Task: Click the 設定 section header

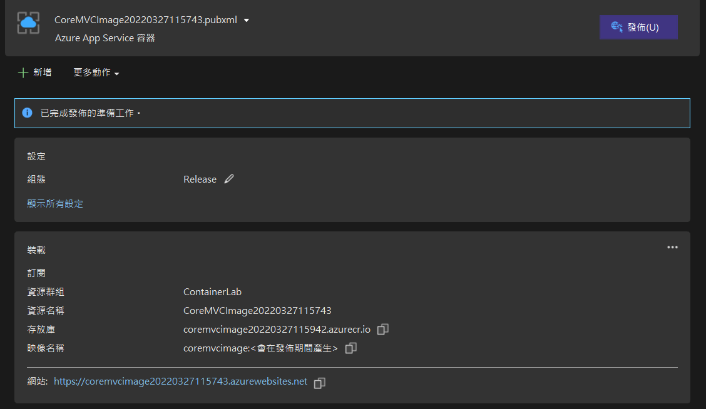Action: pyautogui.click(x=36, y=156)
